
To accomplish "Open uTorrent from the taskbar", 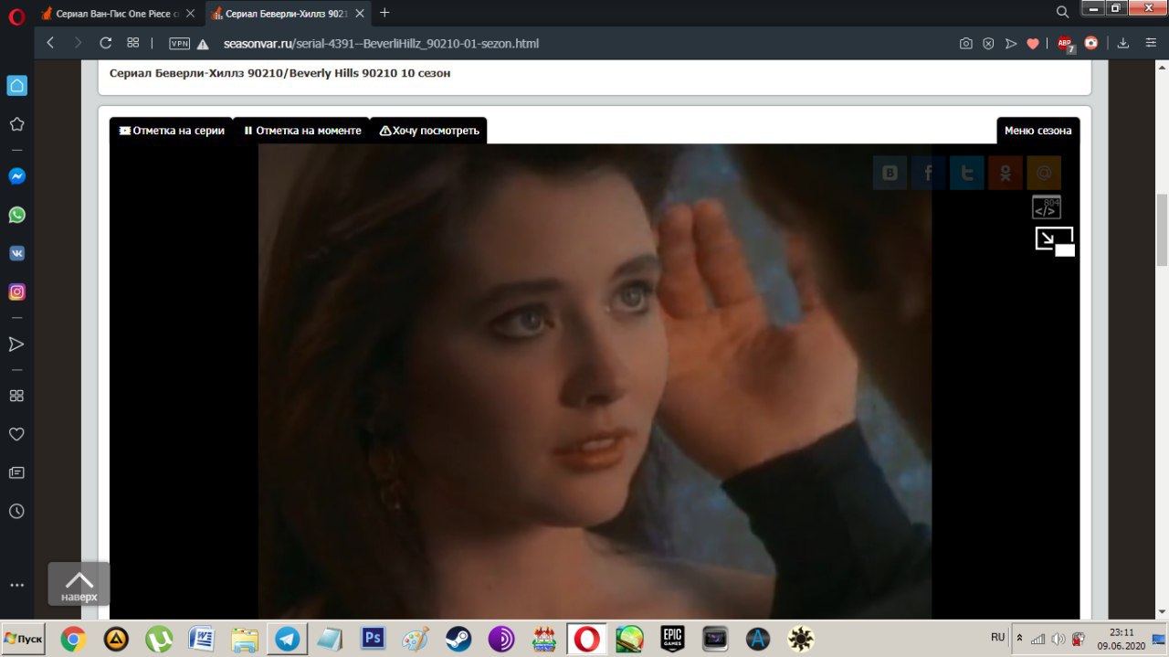I will [159, 639].
